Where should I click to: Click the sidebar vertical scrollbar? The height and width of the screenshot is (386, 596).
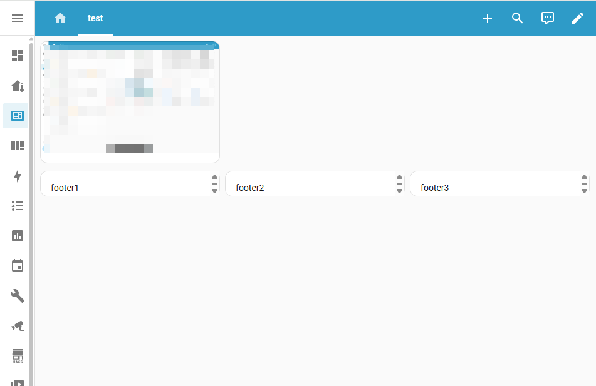point(31,215)
